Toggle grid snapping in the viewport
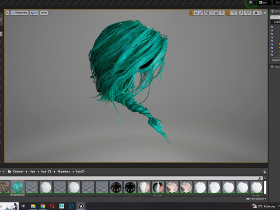This screenshot has width=280, height=210. click(x=216, y=13)
